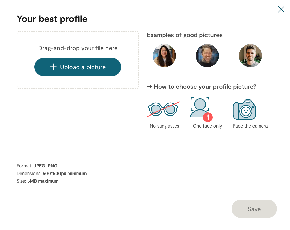Click the plus icon in the upload button
The width and height of the screenshot is (290, 230).
coord(53,67)
